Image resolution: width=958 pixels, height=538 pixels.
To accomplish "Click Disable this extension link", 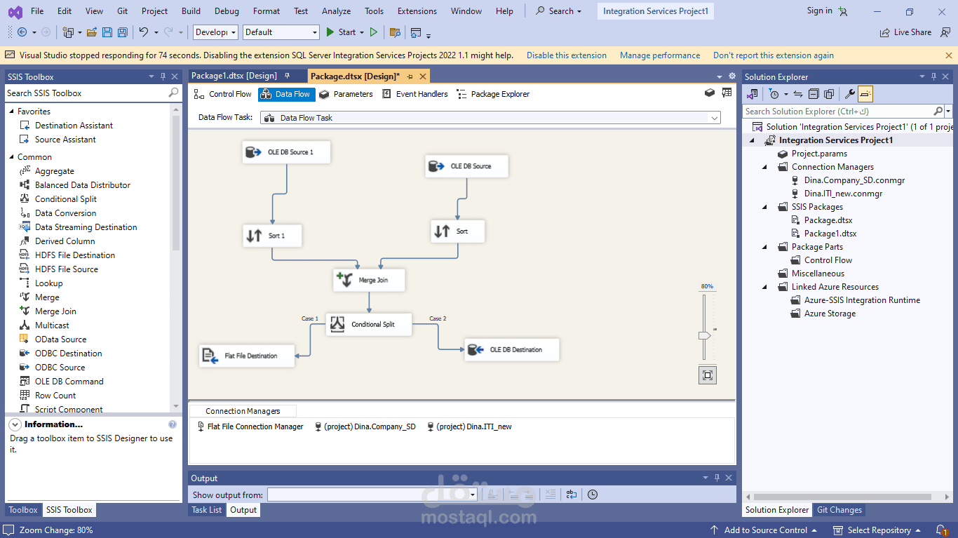I will pyautogui.click(x=567, y=55).
